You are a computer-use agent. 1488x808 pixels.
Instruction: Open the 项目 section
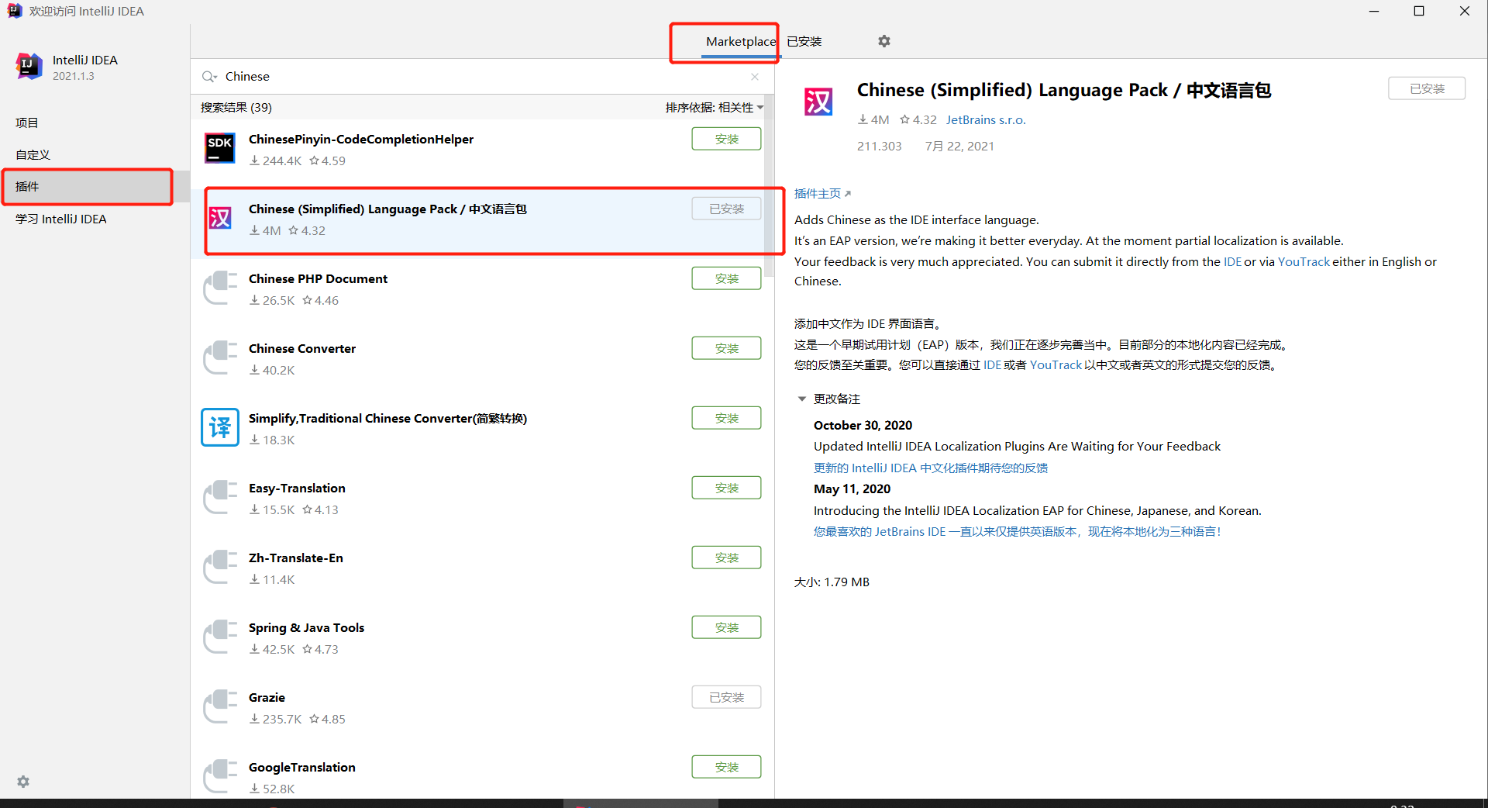tap(27, 123)
